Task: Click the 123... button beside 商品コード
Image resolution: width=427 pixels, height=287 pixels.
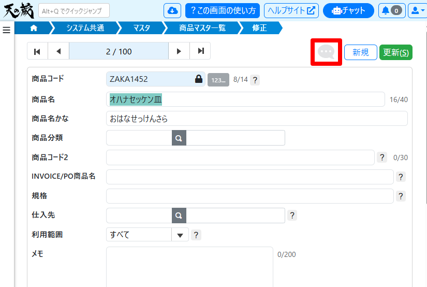Action: click(218, 80)
